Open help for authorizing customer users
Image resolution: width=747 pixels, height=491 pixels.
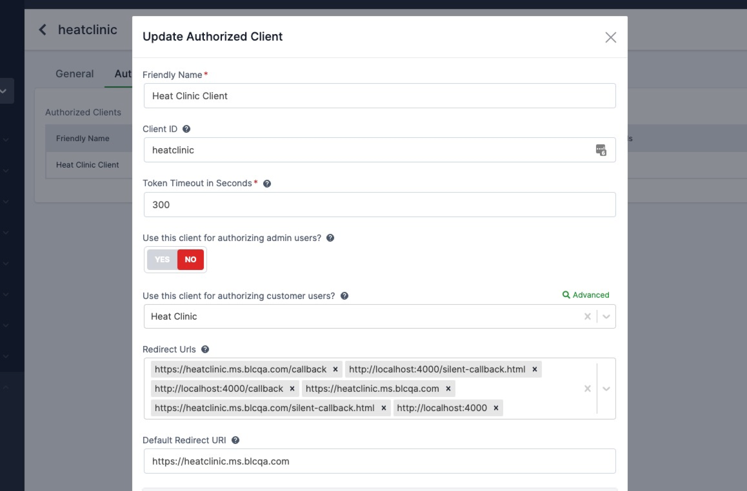[344, 294]
